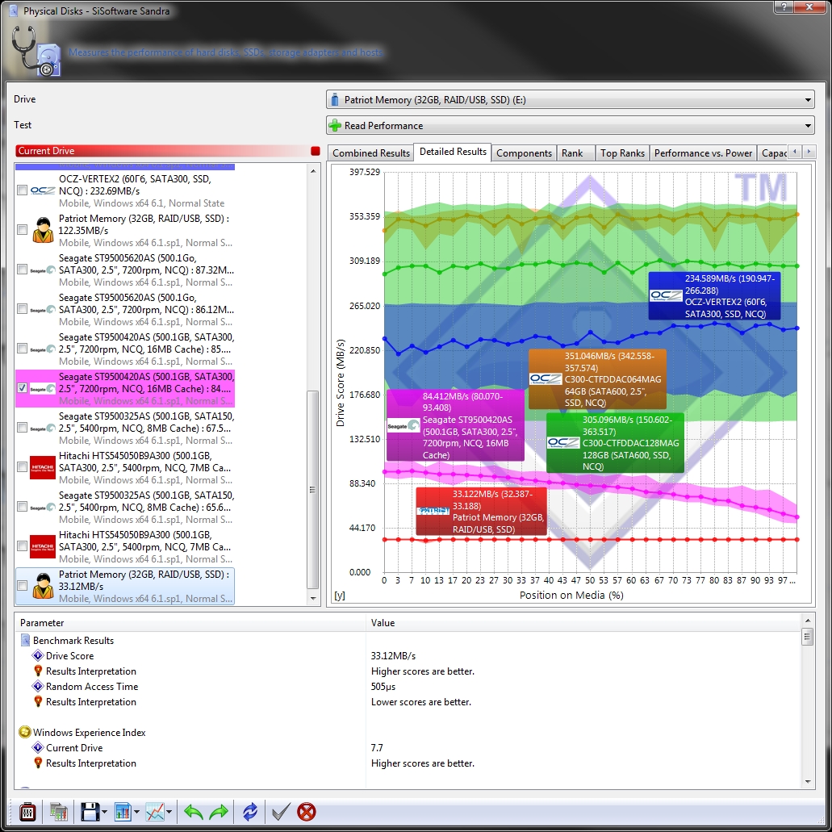Click the green back arrow
The height and width of the screenshot is (832, 832).
coord(193,812)
